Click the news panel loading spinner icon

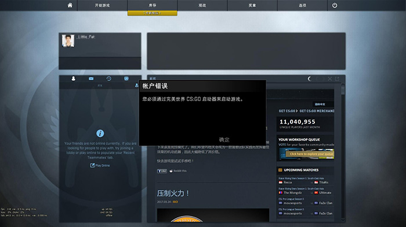pos(309,79)
